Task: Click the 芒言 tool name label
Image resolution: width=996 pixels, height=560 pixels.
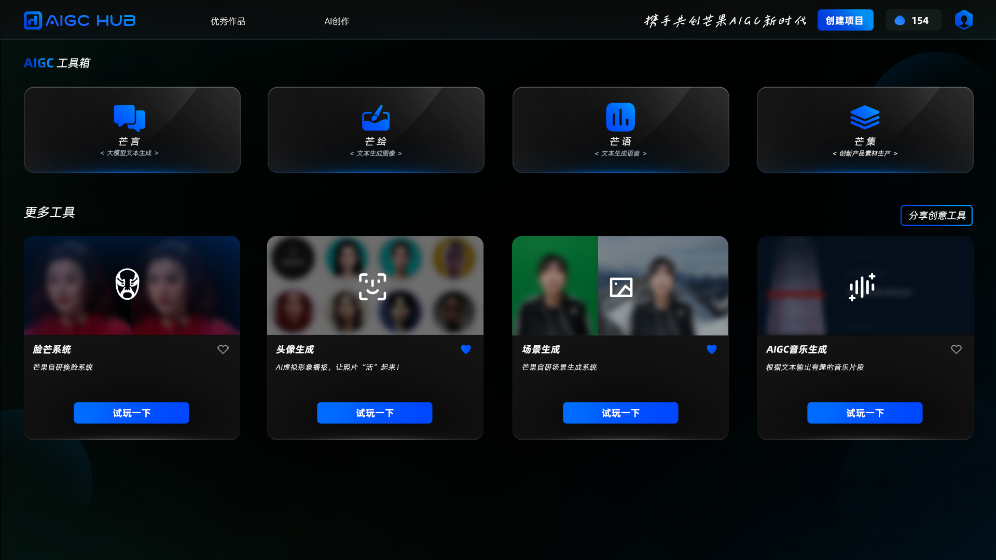Action: 129,141
